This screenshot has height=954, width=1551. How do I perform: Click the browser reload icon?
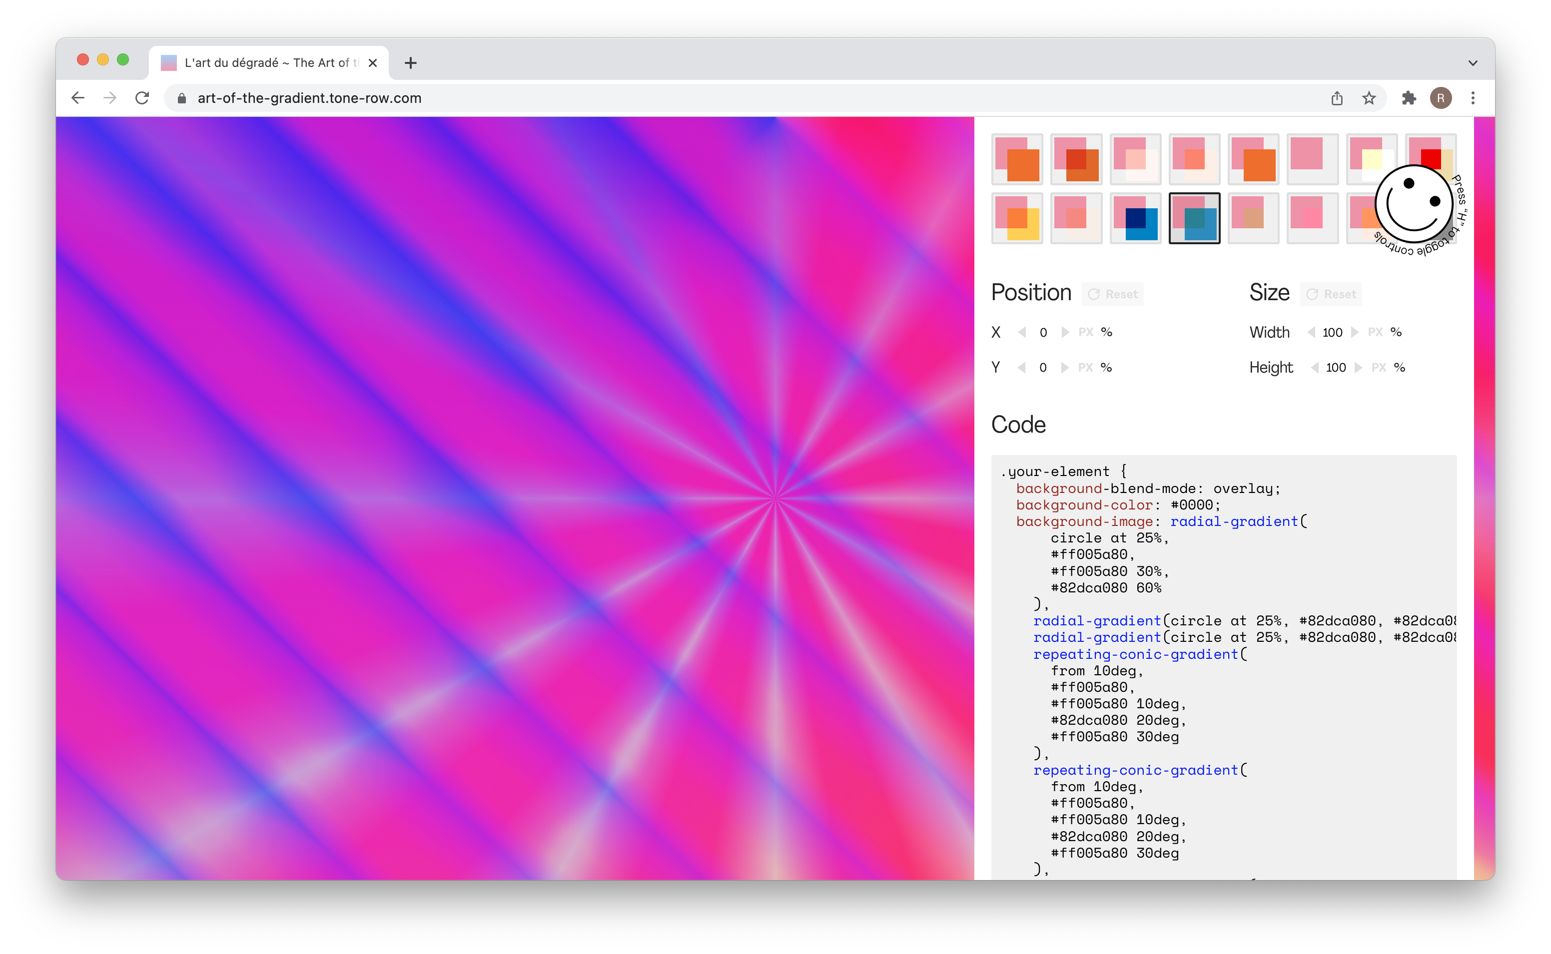coord(142,98)
